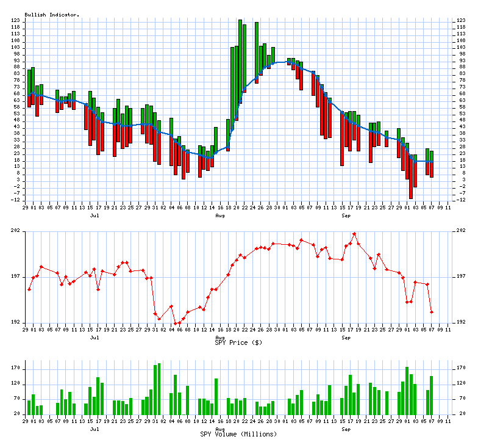Viewport: 478px width, 445px height.
Task: Click the 'SPY Volume (Millions)' axis label
Action: (238, 434)
